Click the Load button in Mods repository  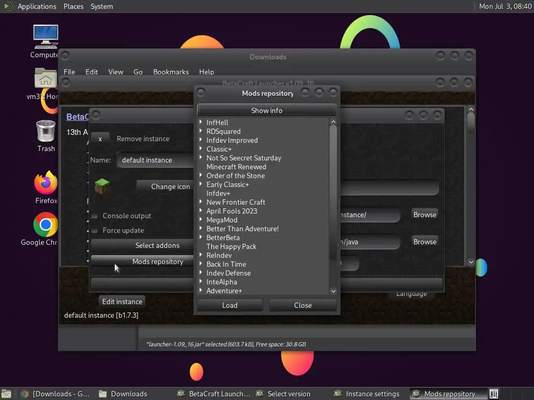click(x=230, y=305)
